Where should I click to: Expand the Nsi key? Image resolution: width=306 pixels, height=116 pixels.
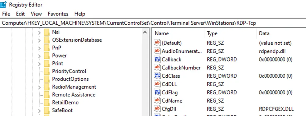pos(39,32)
